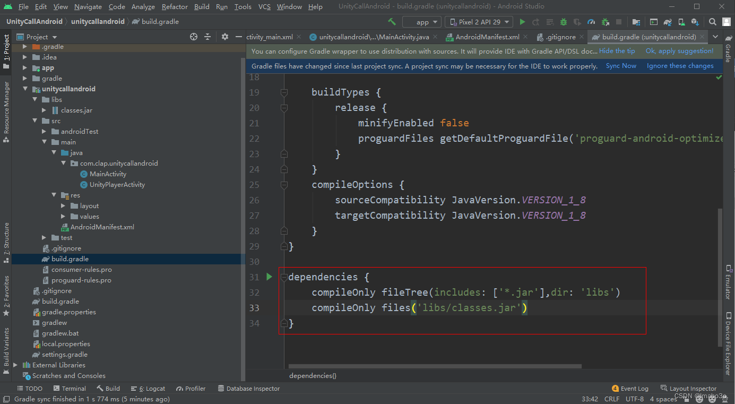Screen dimensions: 735x404
Task: Toggle the Layout Inspector tool window
Action: pos(688,389)
